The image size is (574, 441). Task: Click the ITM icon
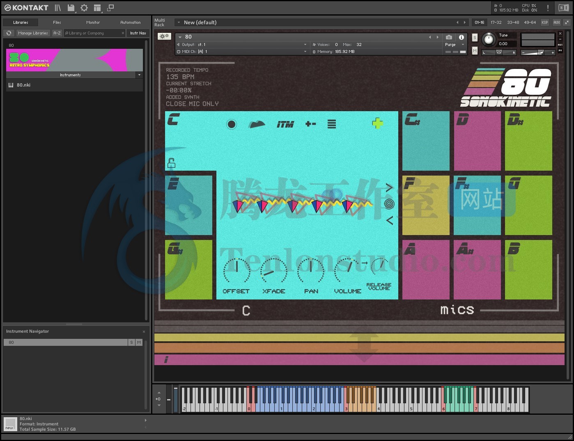285,124
